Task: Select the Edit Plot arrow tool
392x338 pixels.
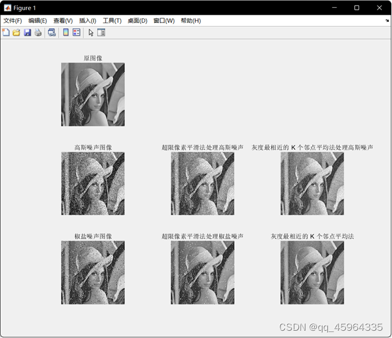Action: coord(91,33)
